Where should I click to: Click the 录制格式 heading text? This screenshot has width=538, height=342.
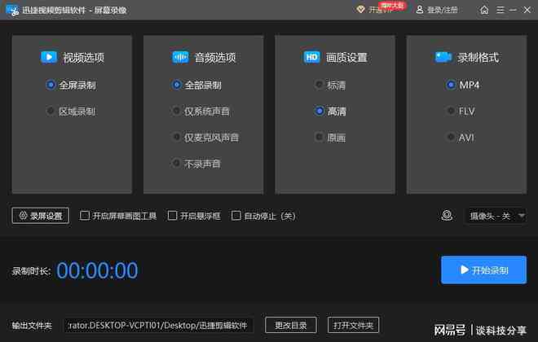point(478,58)
